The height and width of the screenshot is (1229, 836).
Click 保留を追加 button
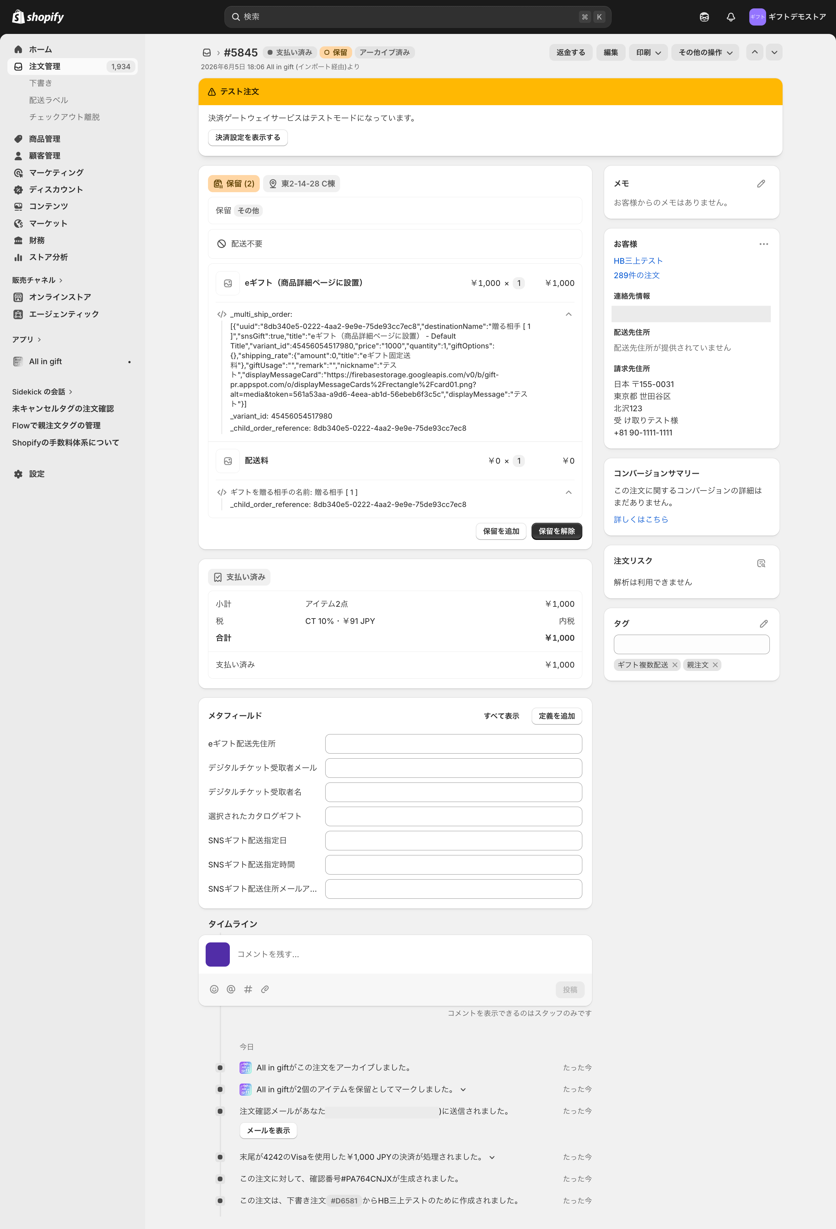coord(501,531)
